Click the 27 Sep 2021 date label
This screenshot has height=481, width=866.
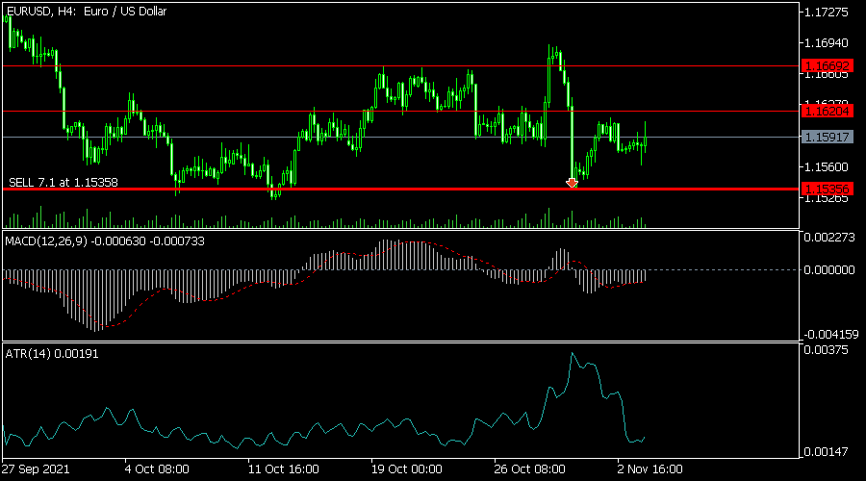pos(36,469)
